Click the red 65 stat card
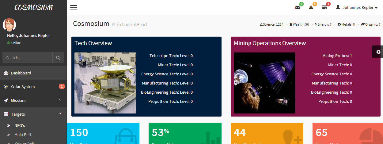The image size is (383, 144). coord(348,133)
